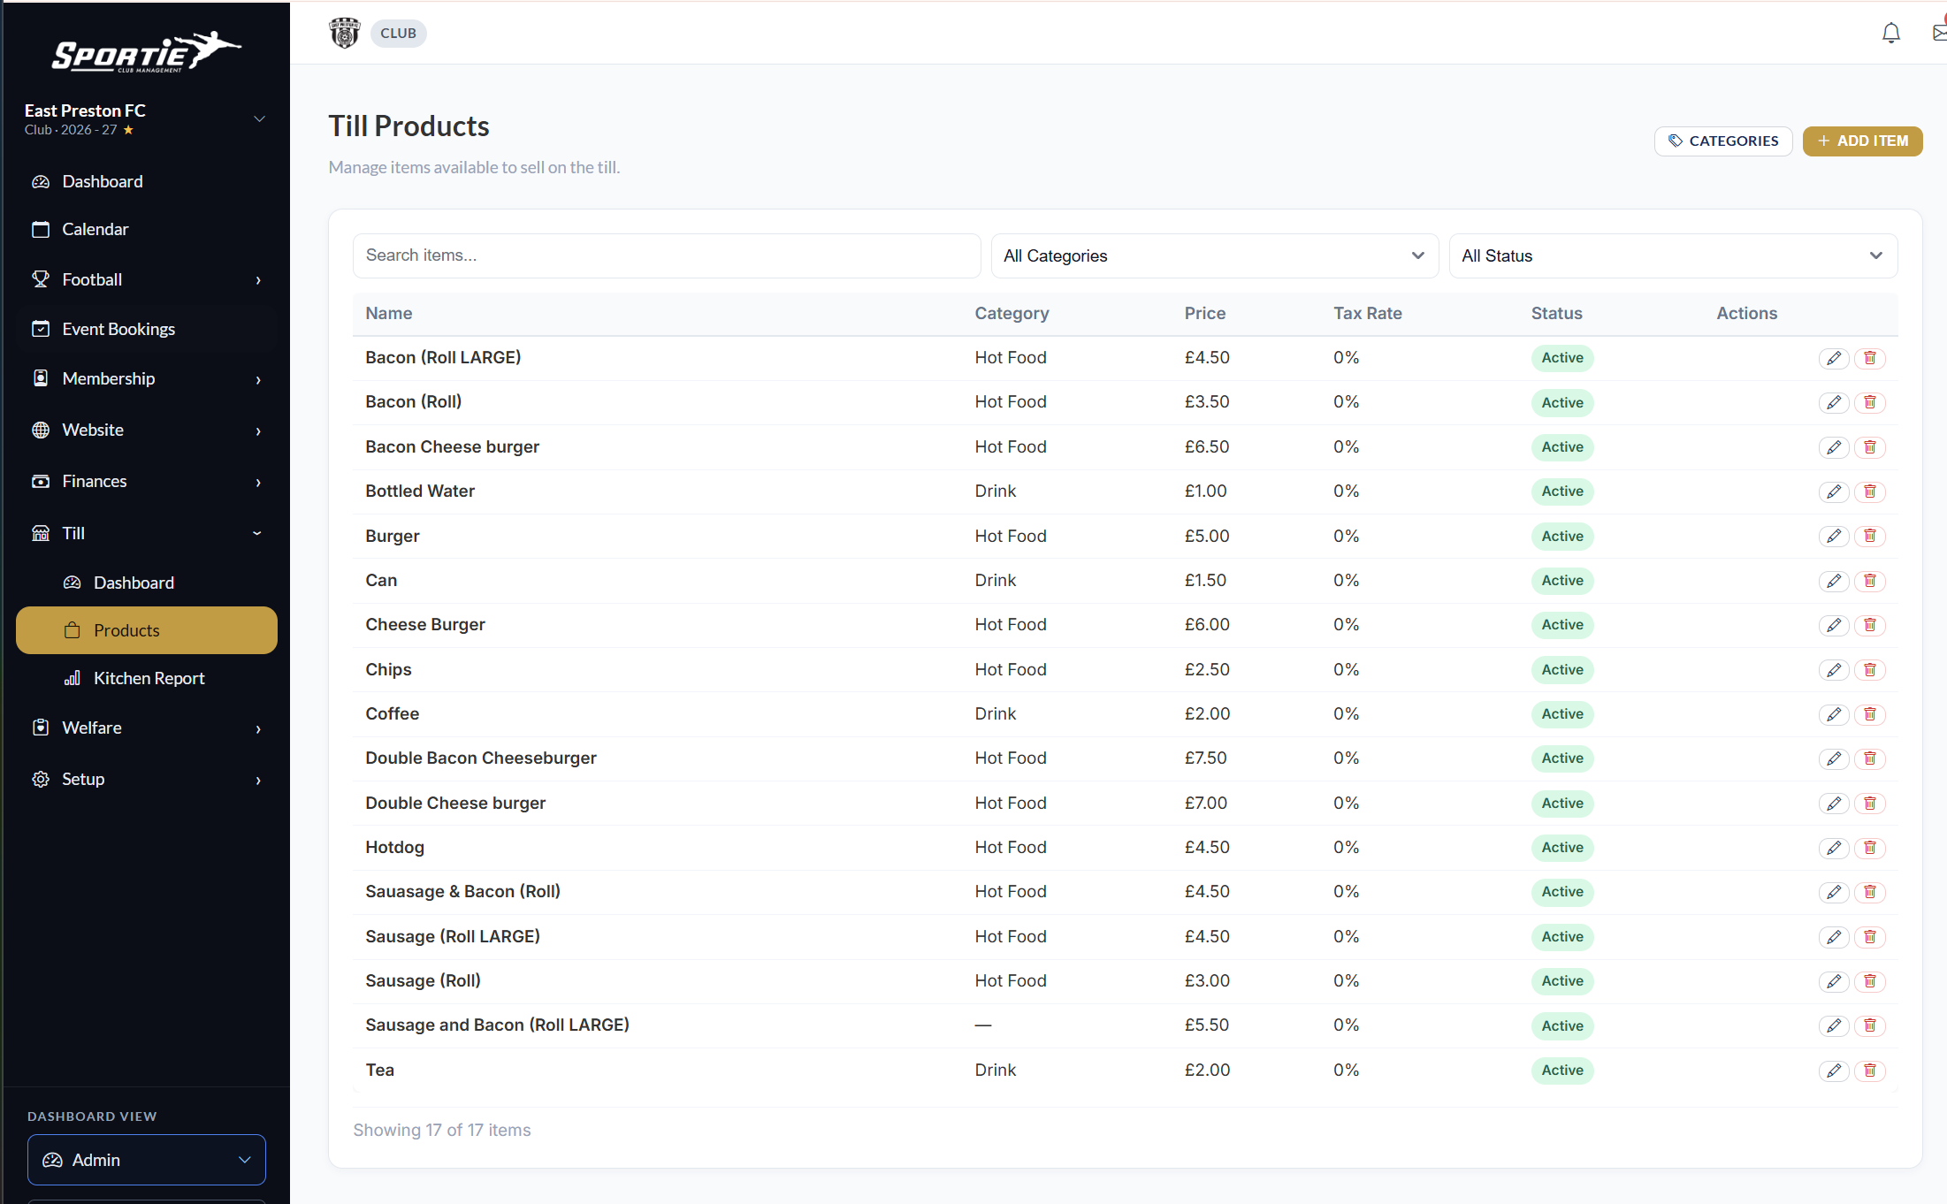1947x1204 pixels.
Task: Expand the Welfare sidebar menu
Action: (x=146, y=728)
